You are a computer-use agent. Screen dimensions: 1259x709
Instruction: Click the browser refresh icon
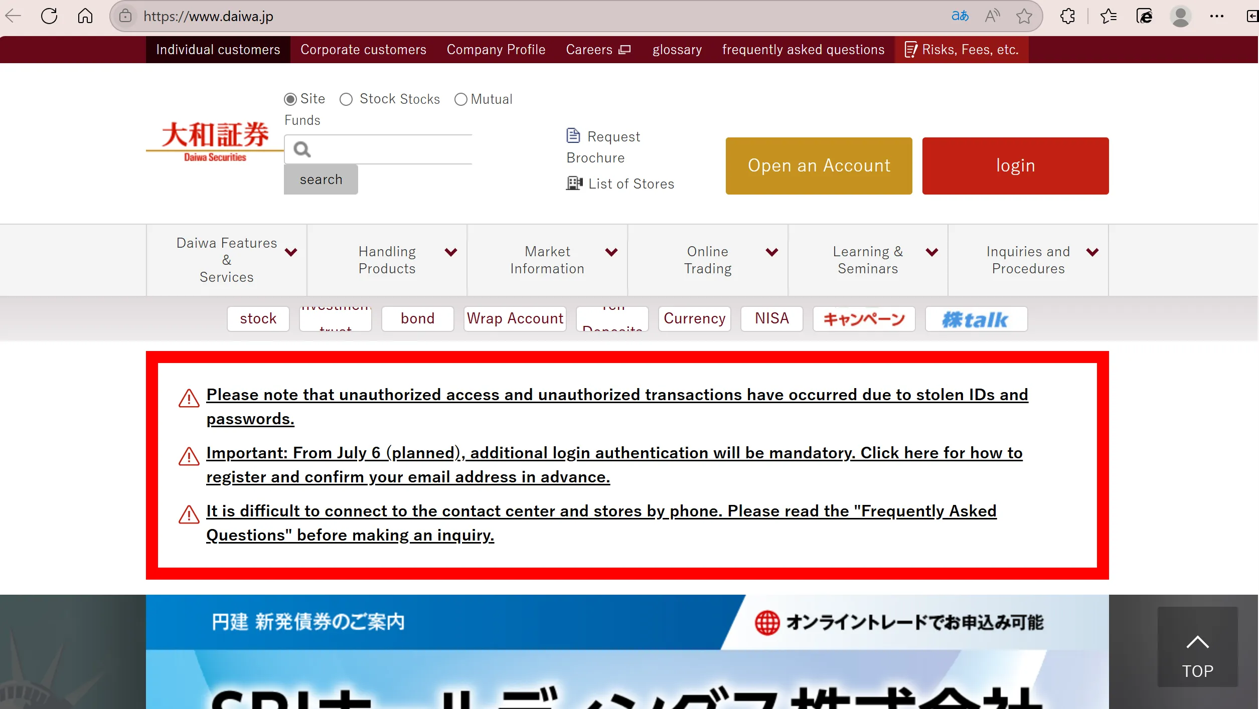(x=49, y=16)
